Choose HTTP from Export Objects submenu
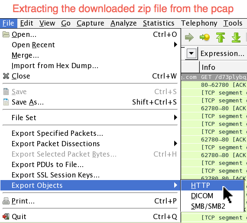 212,185
